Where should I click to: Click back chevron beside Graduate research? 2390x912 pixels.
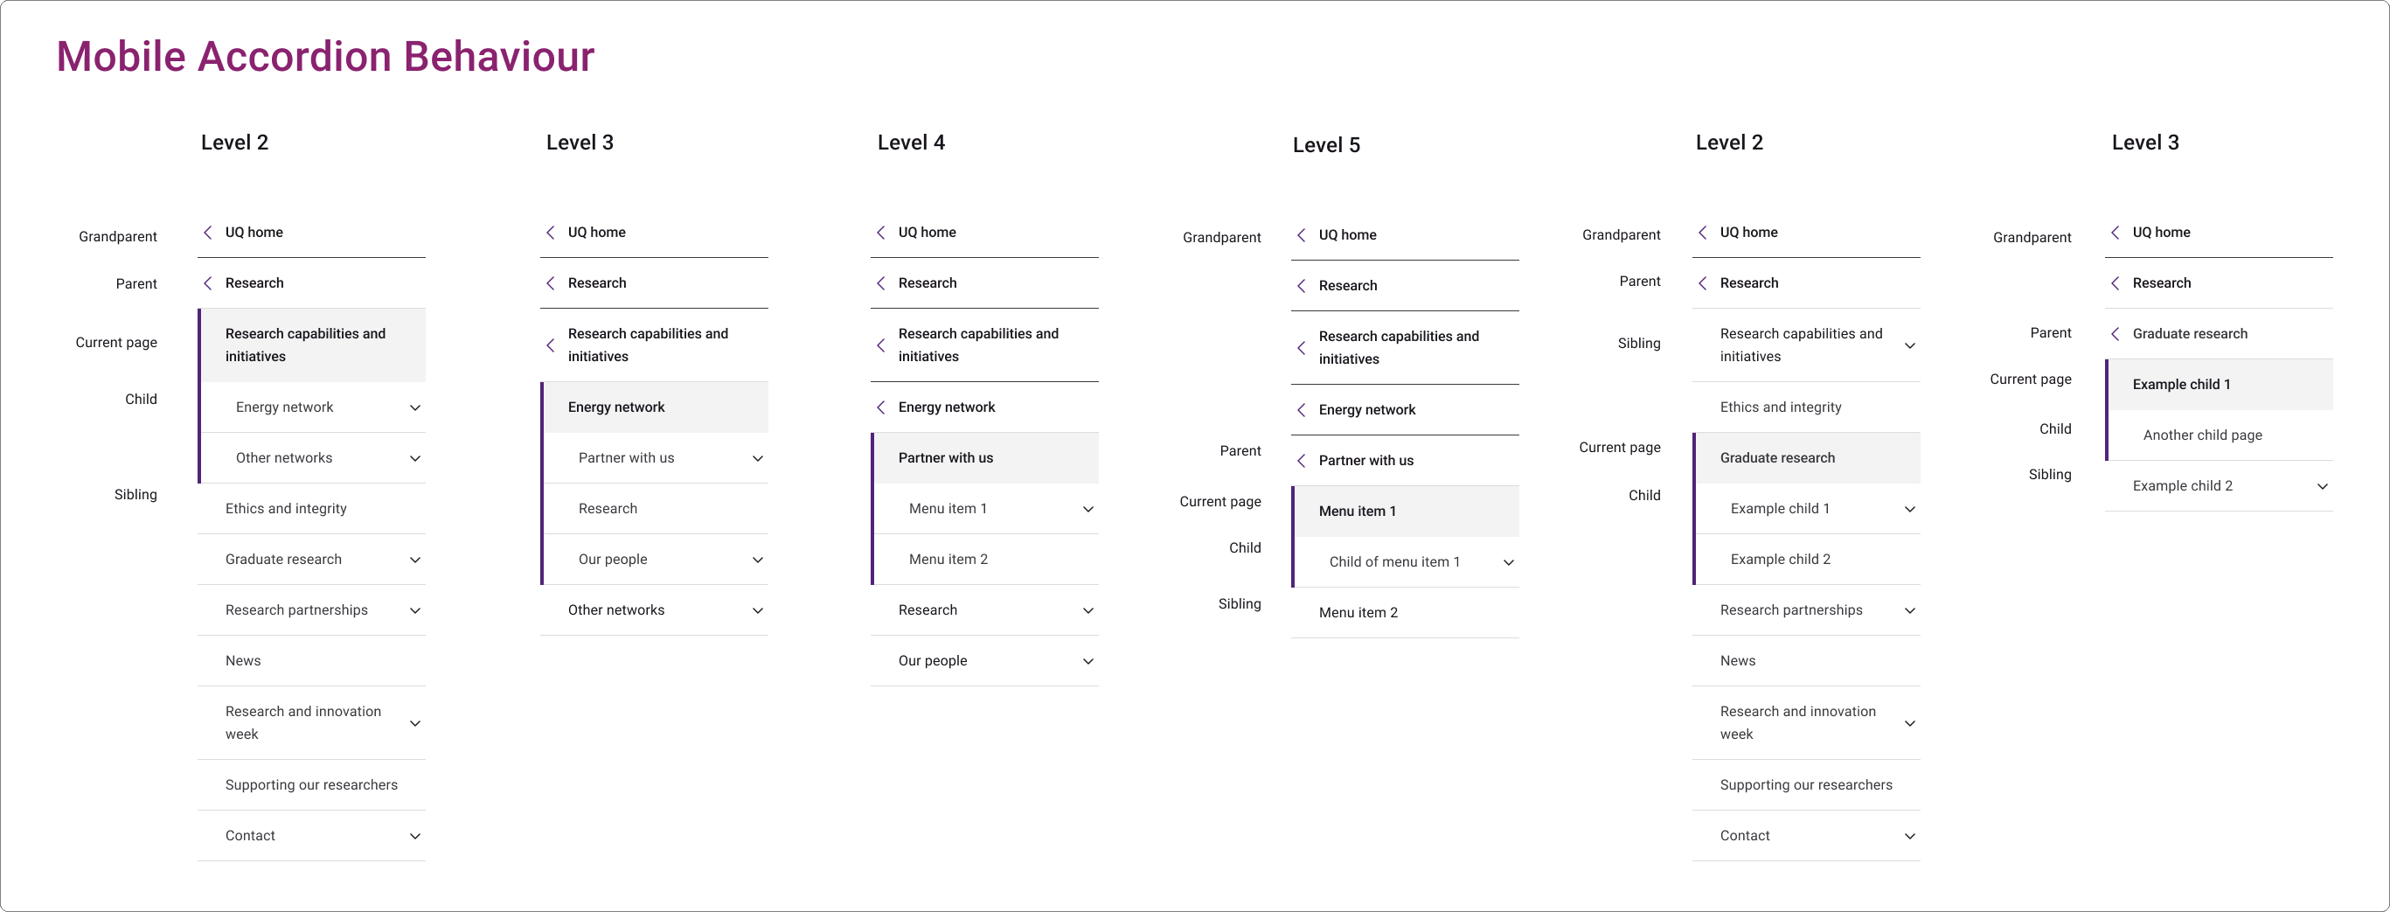point(2115,334)
